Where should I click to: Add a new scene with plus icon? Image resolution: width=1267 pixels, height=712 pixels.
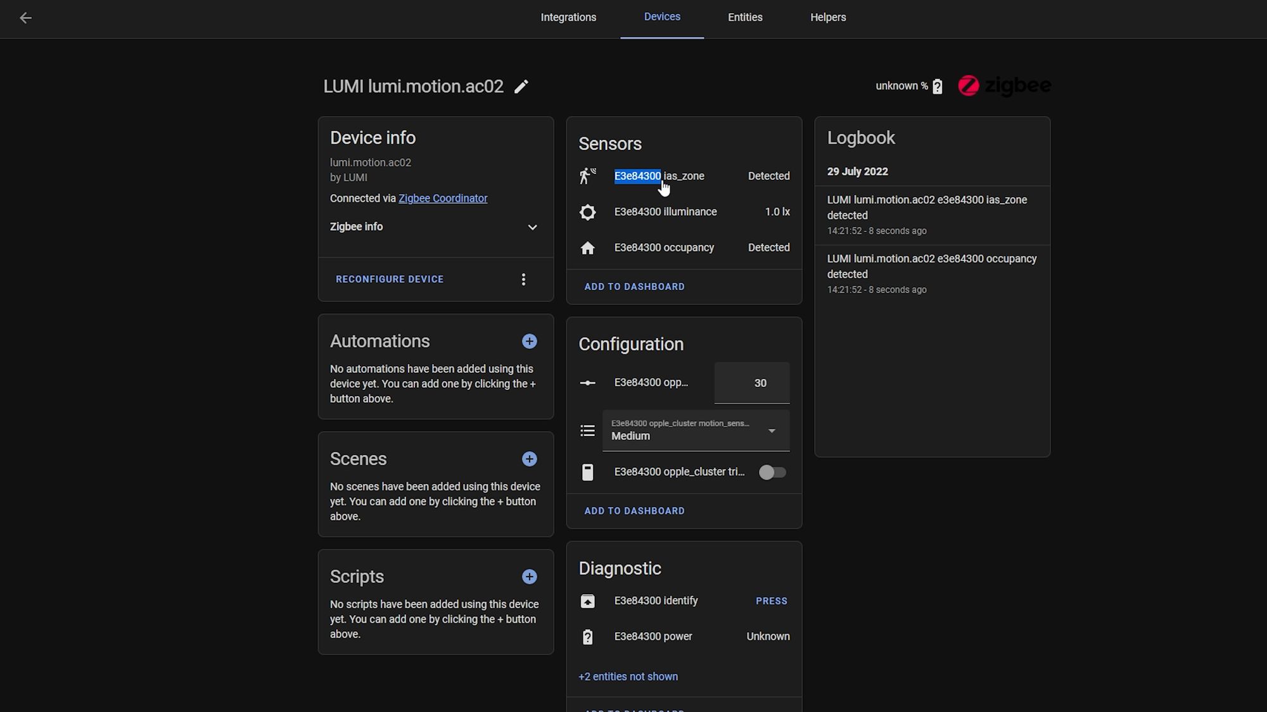tap(530, 459)
